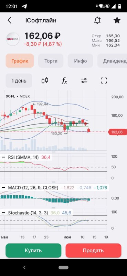Tap the green Купить button

click(33, 250)
